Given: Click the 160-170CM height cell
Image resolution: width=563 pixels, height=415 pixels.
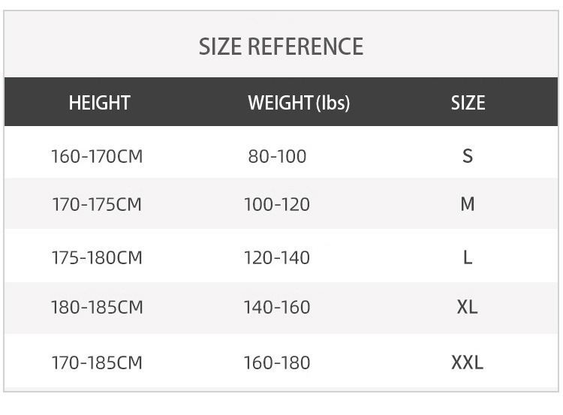Looking at the screenshot, I should [x=97, y=156].
